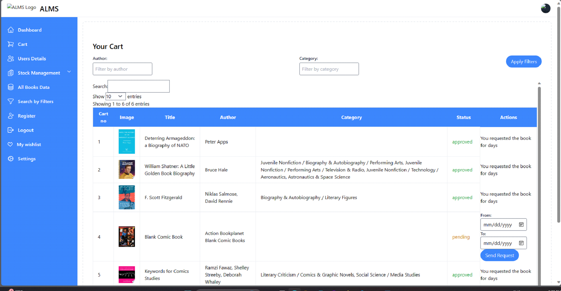Select Stock Management in the sidebar menu
This screenshot has height=291, width=561.
pyautogui.click(x=39, y=73)
